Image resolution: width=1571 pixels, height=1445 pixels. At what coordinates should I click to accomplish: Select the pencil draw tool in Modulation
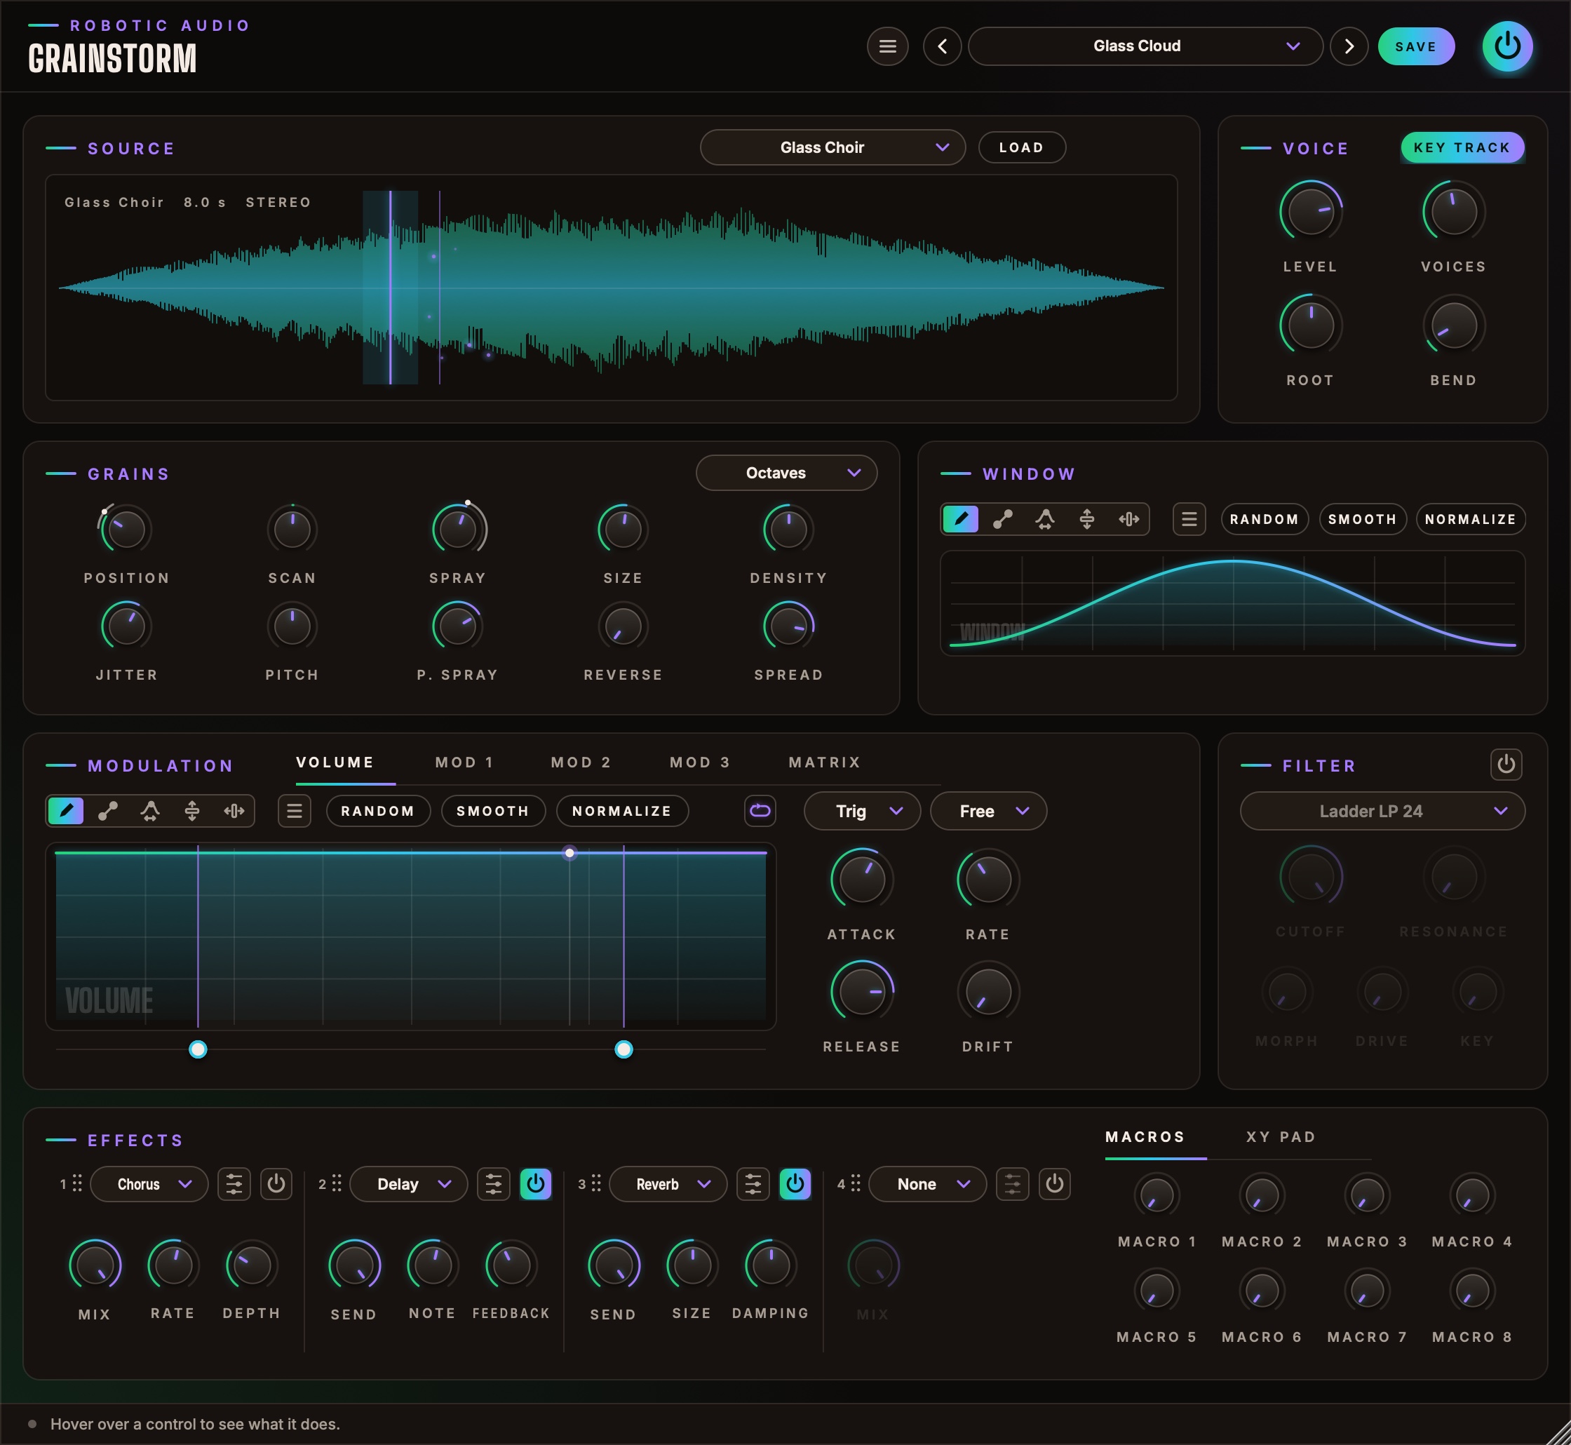tap(67, 811)
